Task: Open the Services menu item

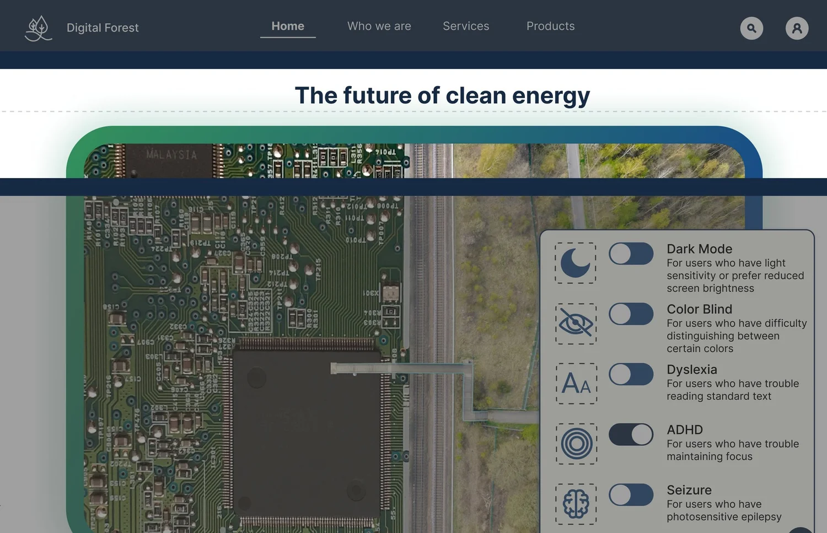Action: [466, 26]
